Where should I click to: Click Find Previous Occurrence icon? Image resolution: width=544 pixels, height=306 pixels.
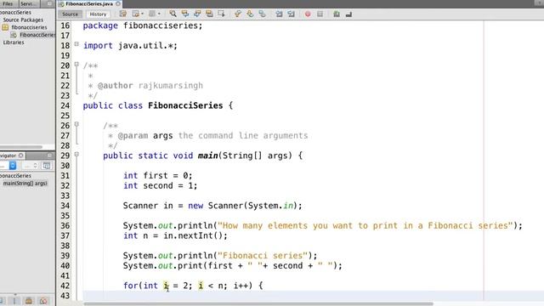click(185, 14)
